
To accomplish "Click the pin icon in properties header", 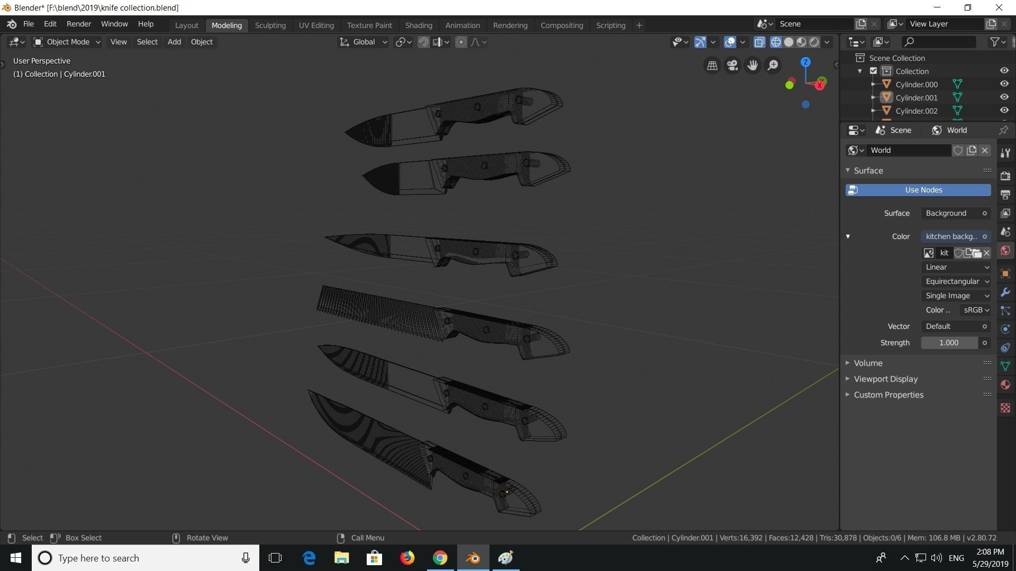I will click(1003, 130).
